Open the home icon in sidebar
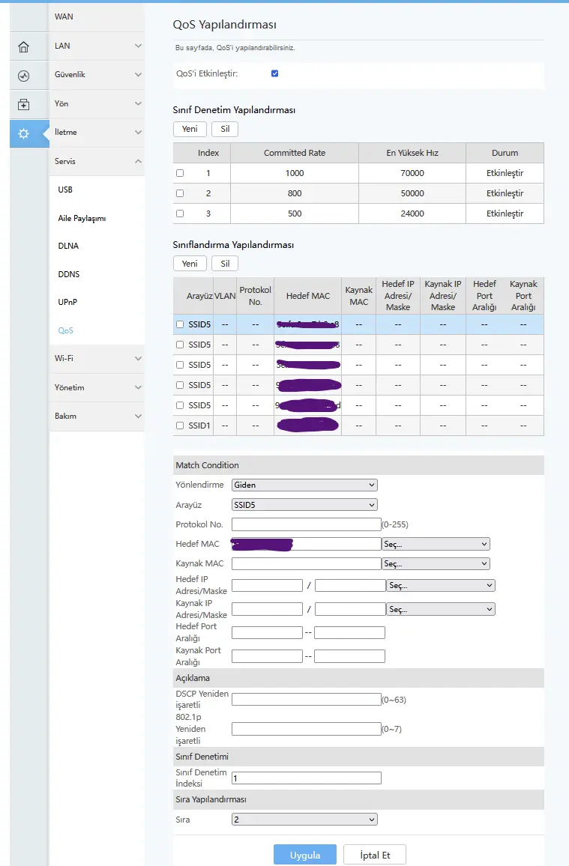The height and width of the screenshot is (866, 569). (24, 47)
